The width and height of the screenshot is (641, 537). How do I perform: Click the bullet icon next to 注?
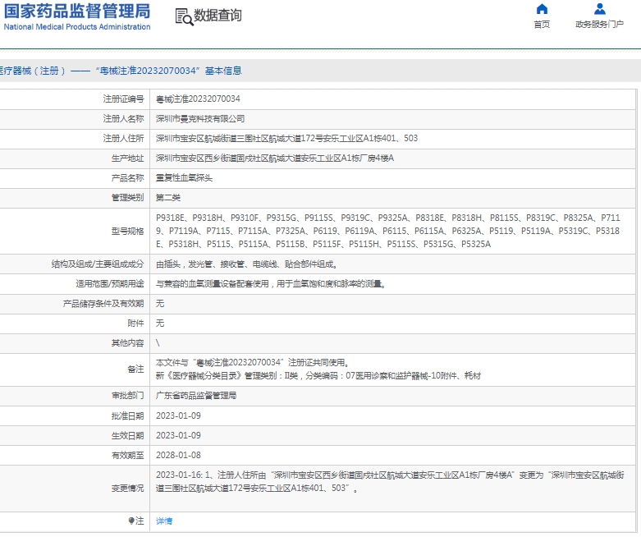click(x=131, y=521)
